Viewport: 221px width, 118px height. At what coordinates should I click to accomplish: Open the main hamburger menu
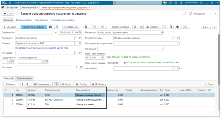[10, 3]
